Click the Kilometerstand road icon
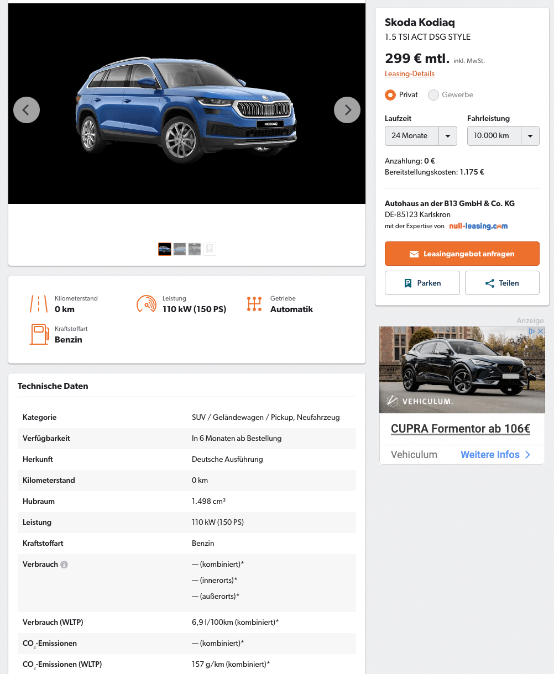 click(39, 304)
